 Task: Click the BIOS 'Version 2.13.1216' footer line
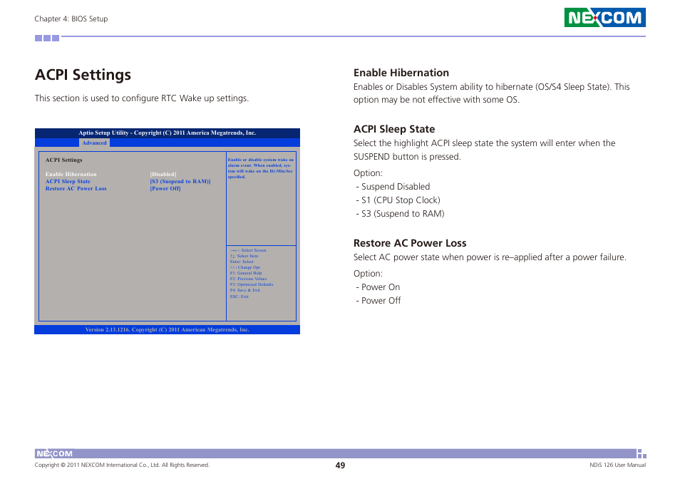click(x=168, y=330)
